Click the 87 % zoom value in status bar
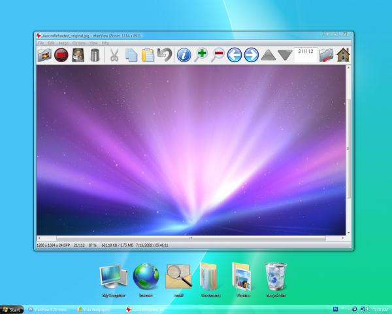 tap(93, 245)
